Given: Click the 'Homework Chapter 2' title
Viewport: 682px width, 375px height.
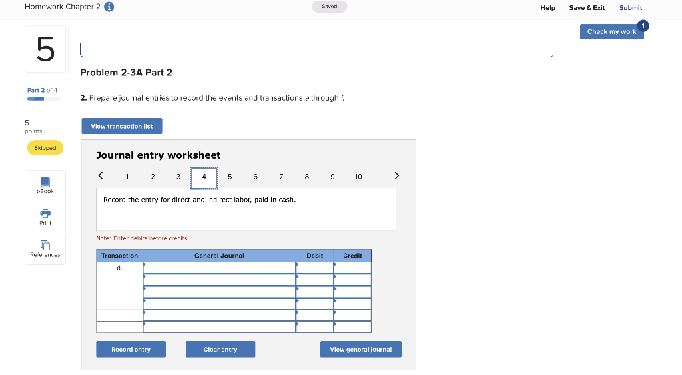Looking at the screenshot, I should (63, 7).
